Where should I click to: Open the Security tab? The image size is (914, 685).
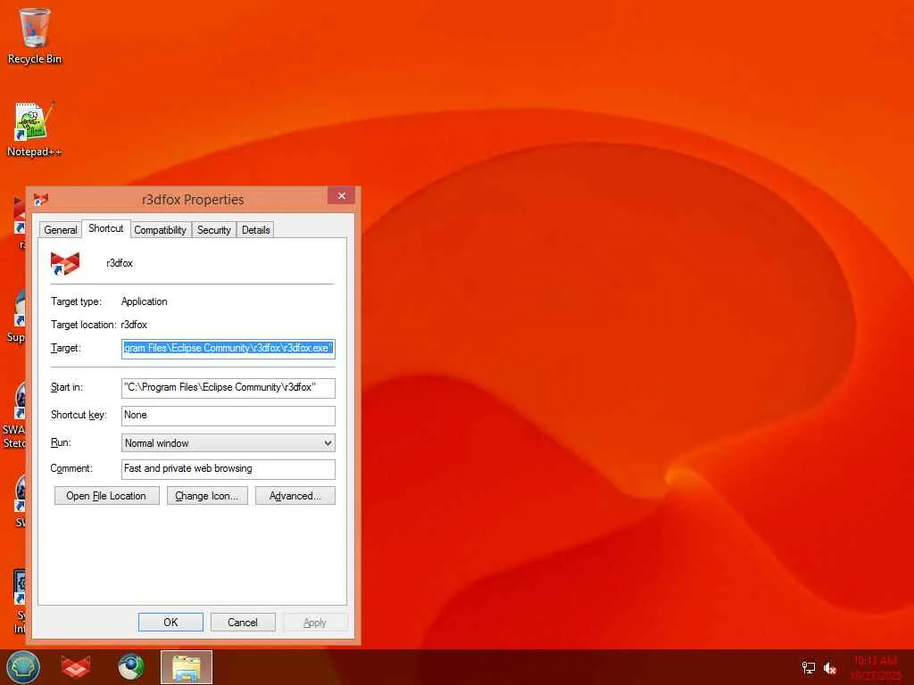click(214, 230)
